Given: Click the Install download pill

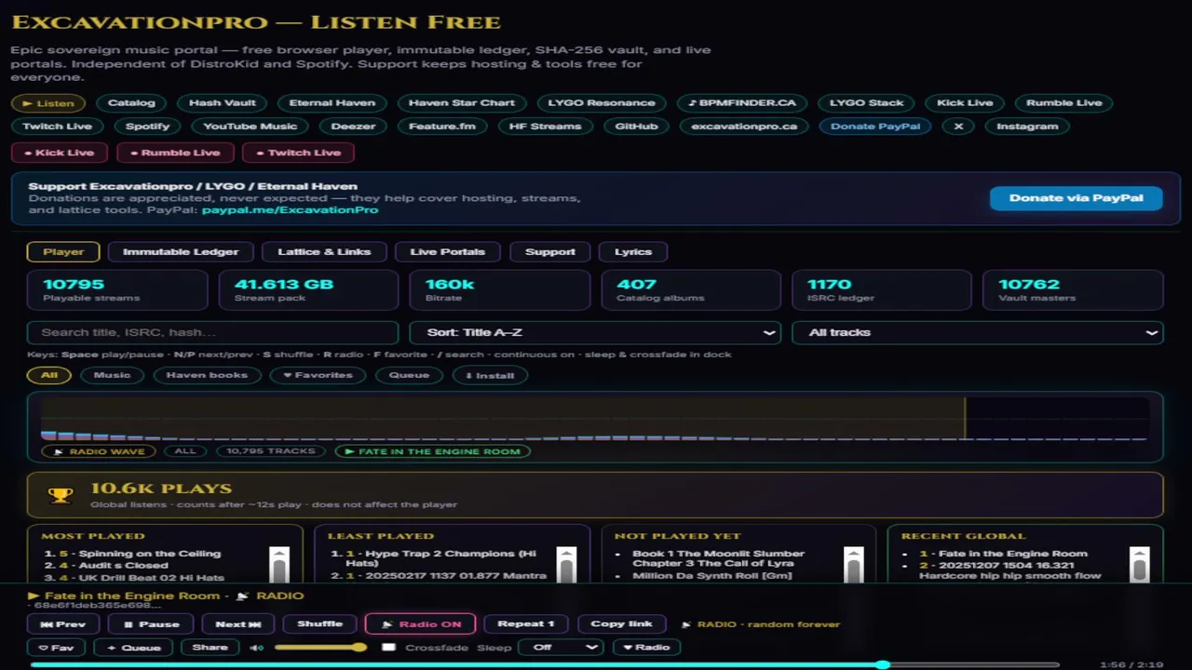Looking at the screenshot, I should pos(490,376).
